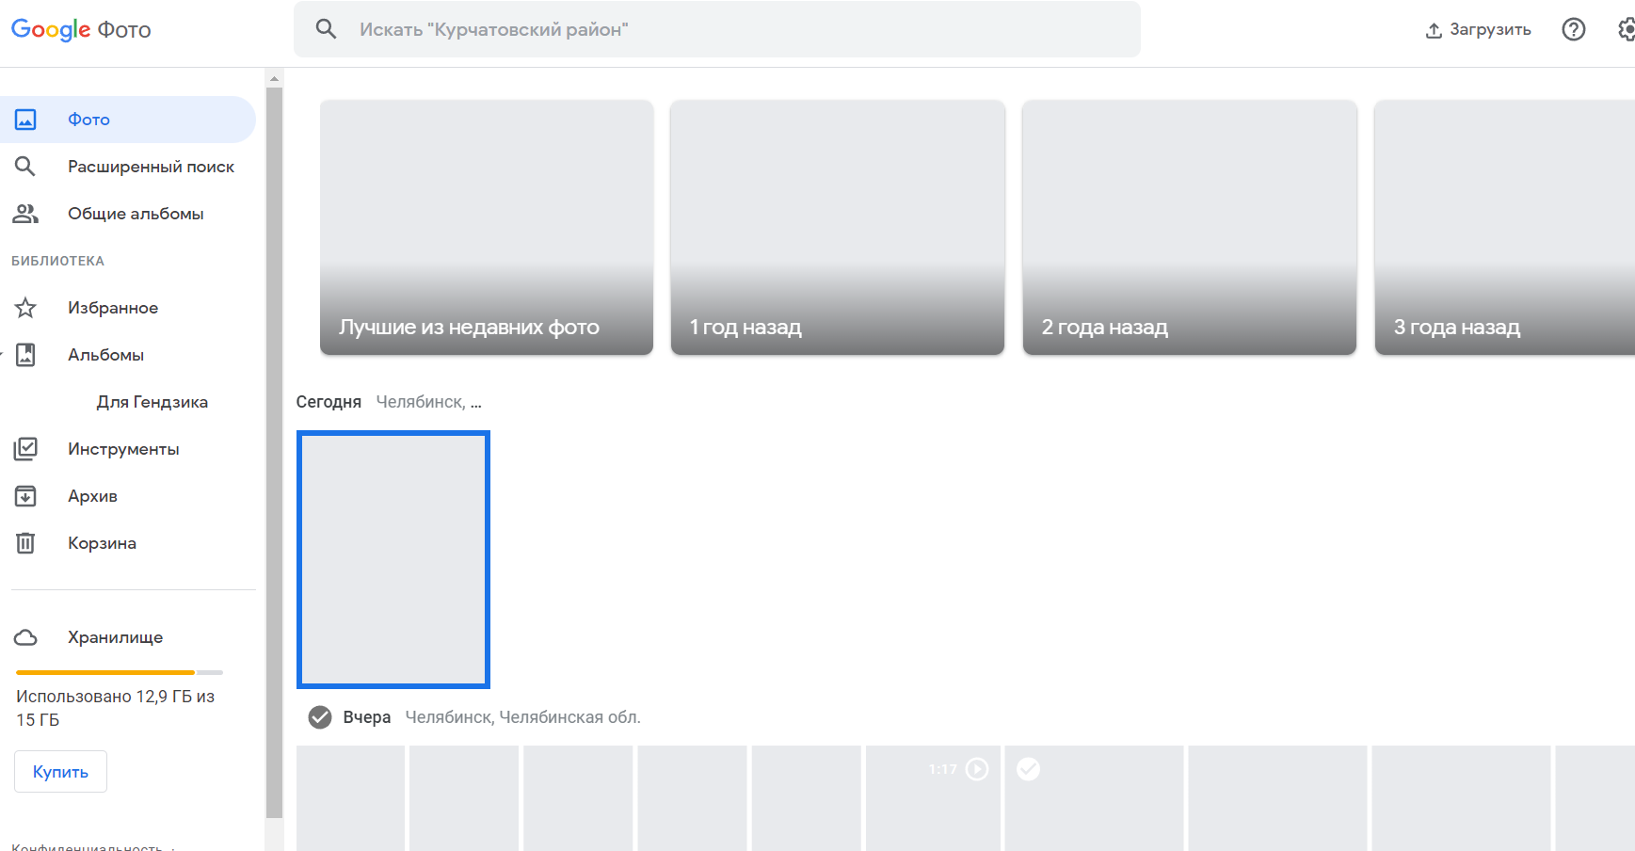Click the sidebar scrollbar up arrow
Image resolution: width=1635 pixels, height=851 pixels.
pos(274,78)
